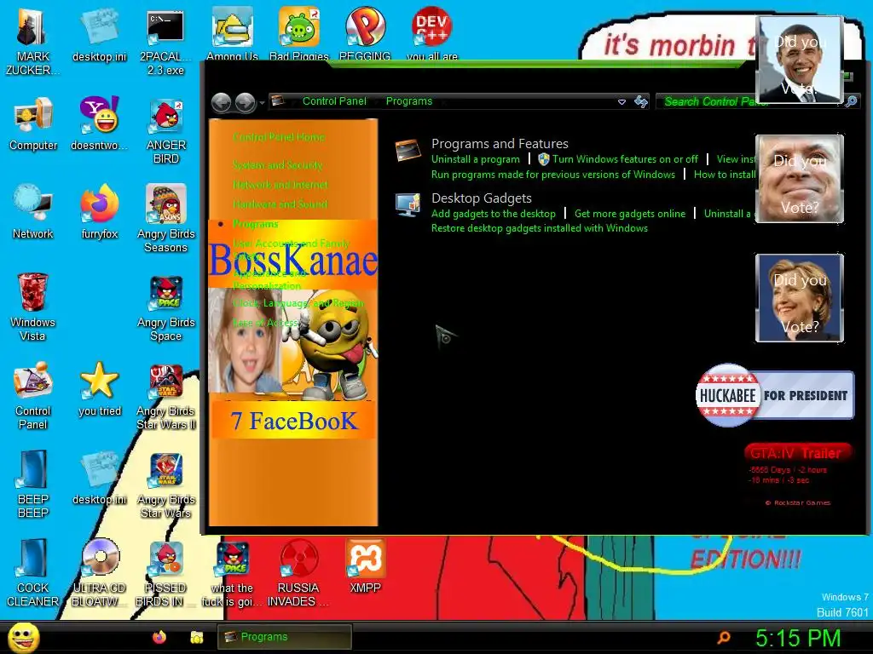Open recent pages dropdown beside Forward button
873x654 pixels.
[x=262, y=103]
